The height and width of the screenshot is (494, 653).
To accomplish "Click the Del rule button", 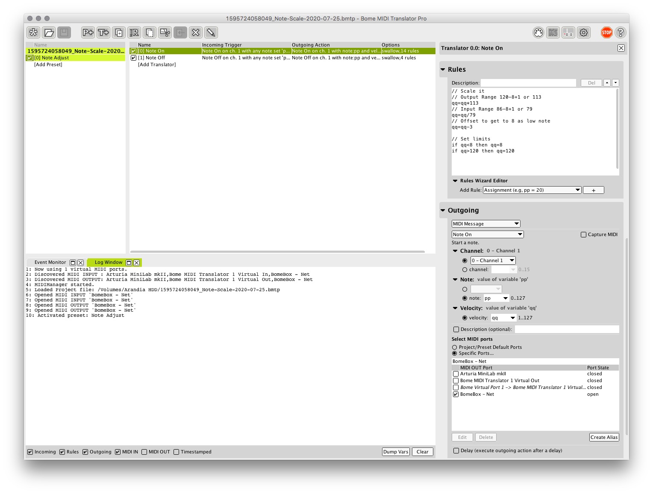I will [591, 83].
